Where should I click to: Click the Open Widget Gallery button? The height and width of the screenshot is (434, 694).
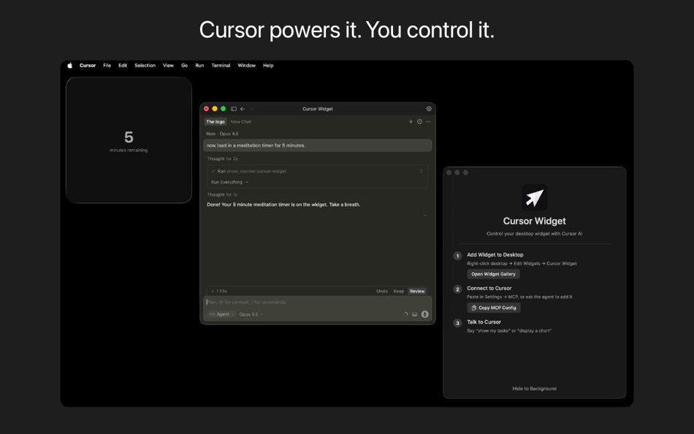(493, 273)
